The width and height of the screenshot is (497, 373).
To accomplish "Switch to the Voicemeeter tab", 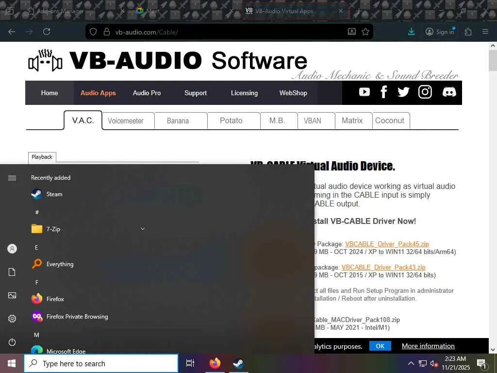I will (128, 121).
